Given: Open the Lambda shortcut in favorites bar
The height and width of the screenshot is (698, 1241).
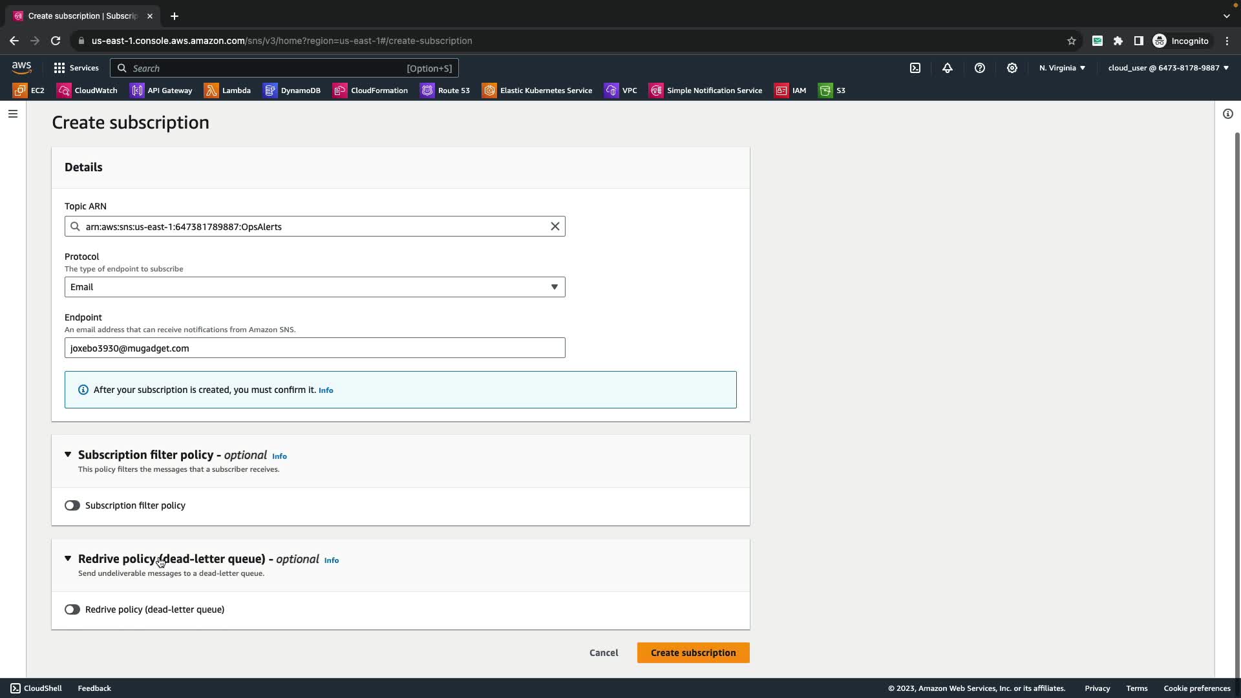Looking at the screenshot, I should 228,90.
